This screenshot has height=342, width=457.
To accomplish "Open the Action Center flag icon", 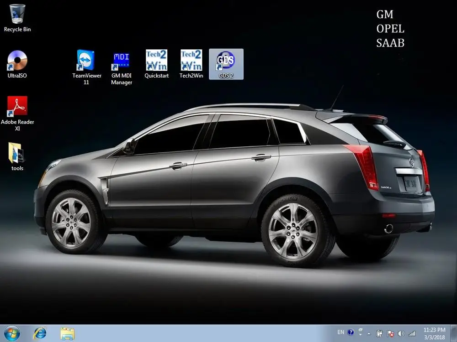I will tap(390, 334).
